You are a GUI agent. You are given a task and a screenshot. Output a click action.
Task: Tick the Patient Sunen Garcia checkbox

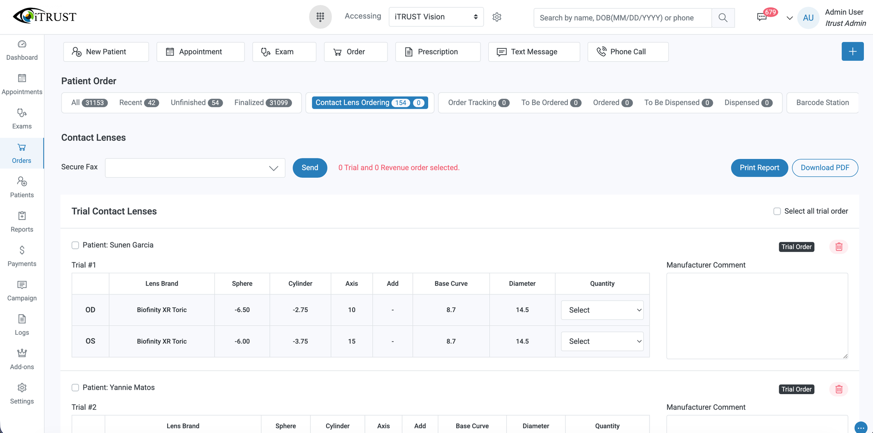click(75, 245)
